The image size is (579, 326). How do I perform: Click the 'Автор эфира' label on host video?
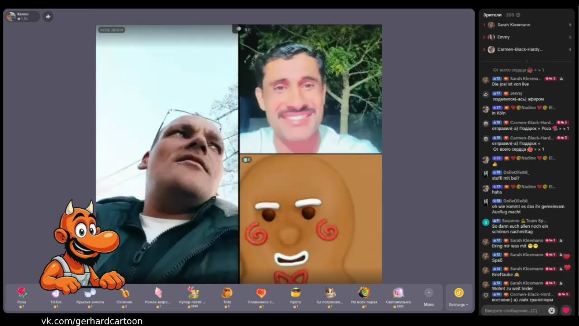[x=111, y=30]
